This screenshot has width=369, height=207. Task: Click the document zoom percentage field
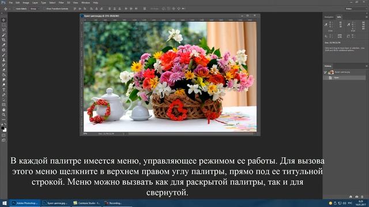[x=86, y=133]
